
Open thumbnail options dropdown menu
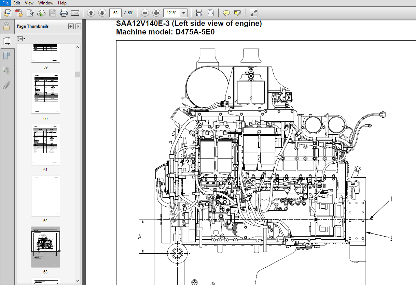pyautogui.click(x=21, y=39)
